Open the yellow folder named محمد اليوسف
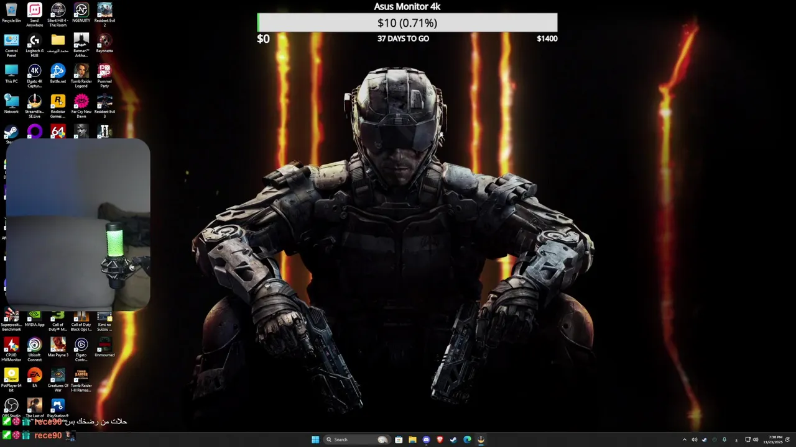This screenshot has width=796, height=447. pyautogui.click(x=58, y=43)
